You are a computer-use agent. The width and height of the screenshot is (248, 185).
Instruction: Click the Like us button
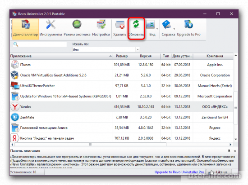(x=219, y=172)
